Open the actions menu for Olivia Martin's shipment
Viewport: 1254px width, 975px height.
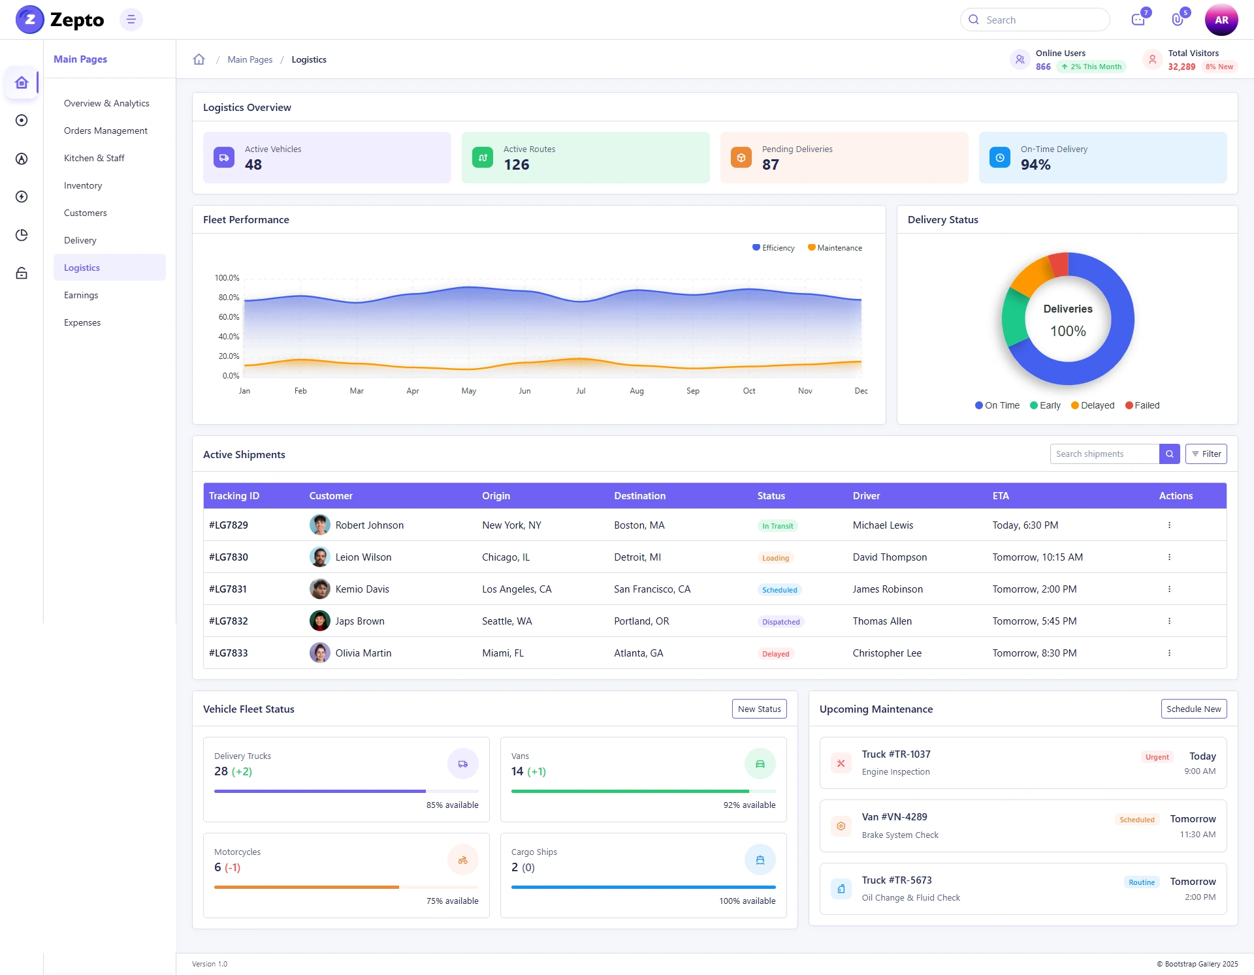(1169, 653)
